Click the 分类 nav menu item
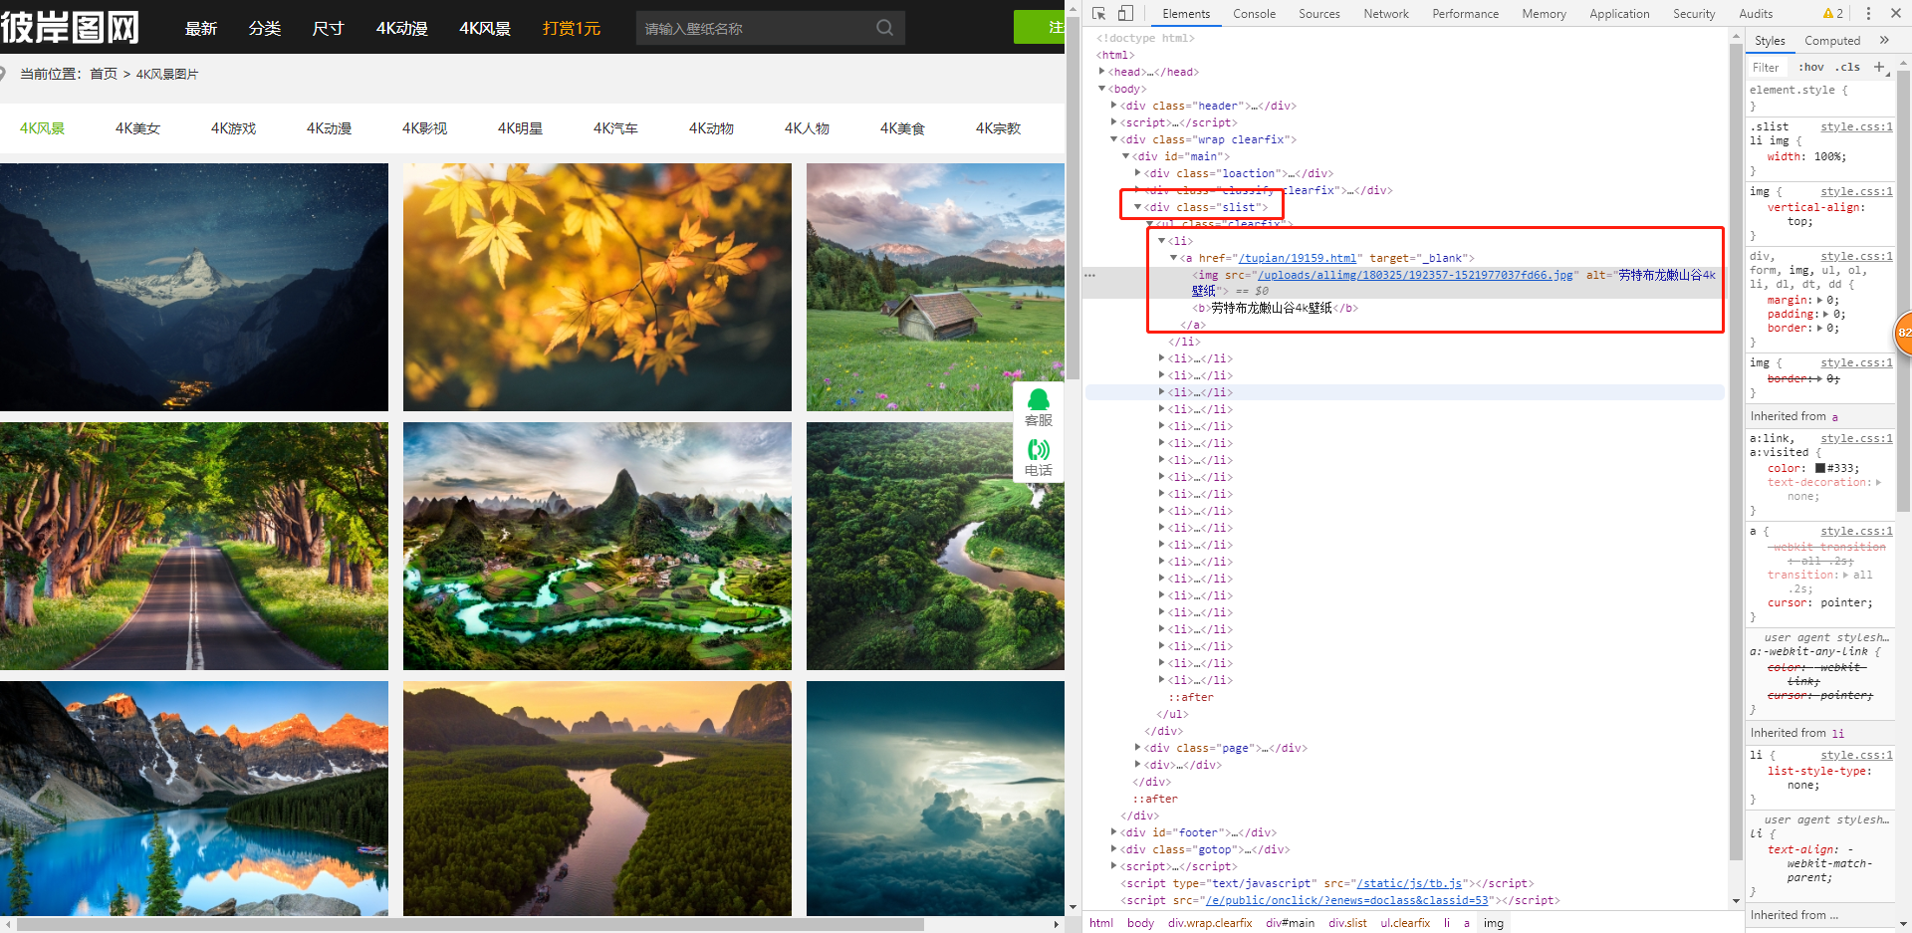This screenshot has width=1912, height=933. point(265,28)
